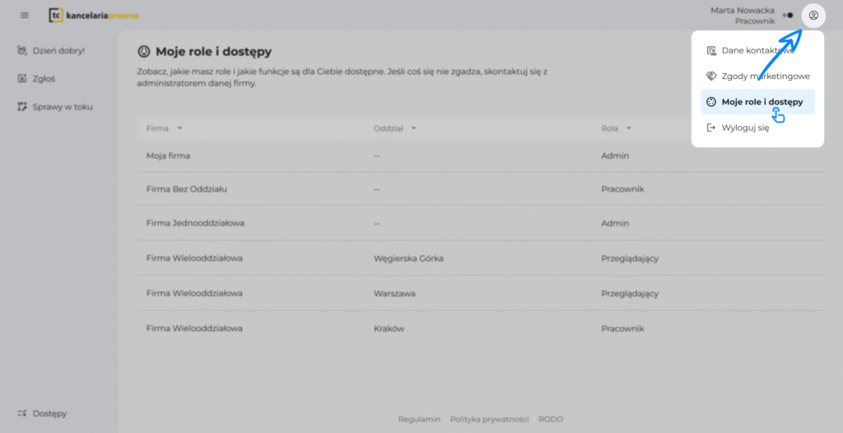Expand the Rola column sort arrow
Image resolution: width=843 pixels, height=433 pixels.
click(628, 128)
